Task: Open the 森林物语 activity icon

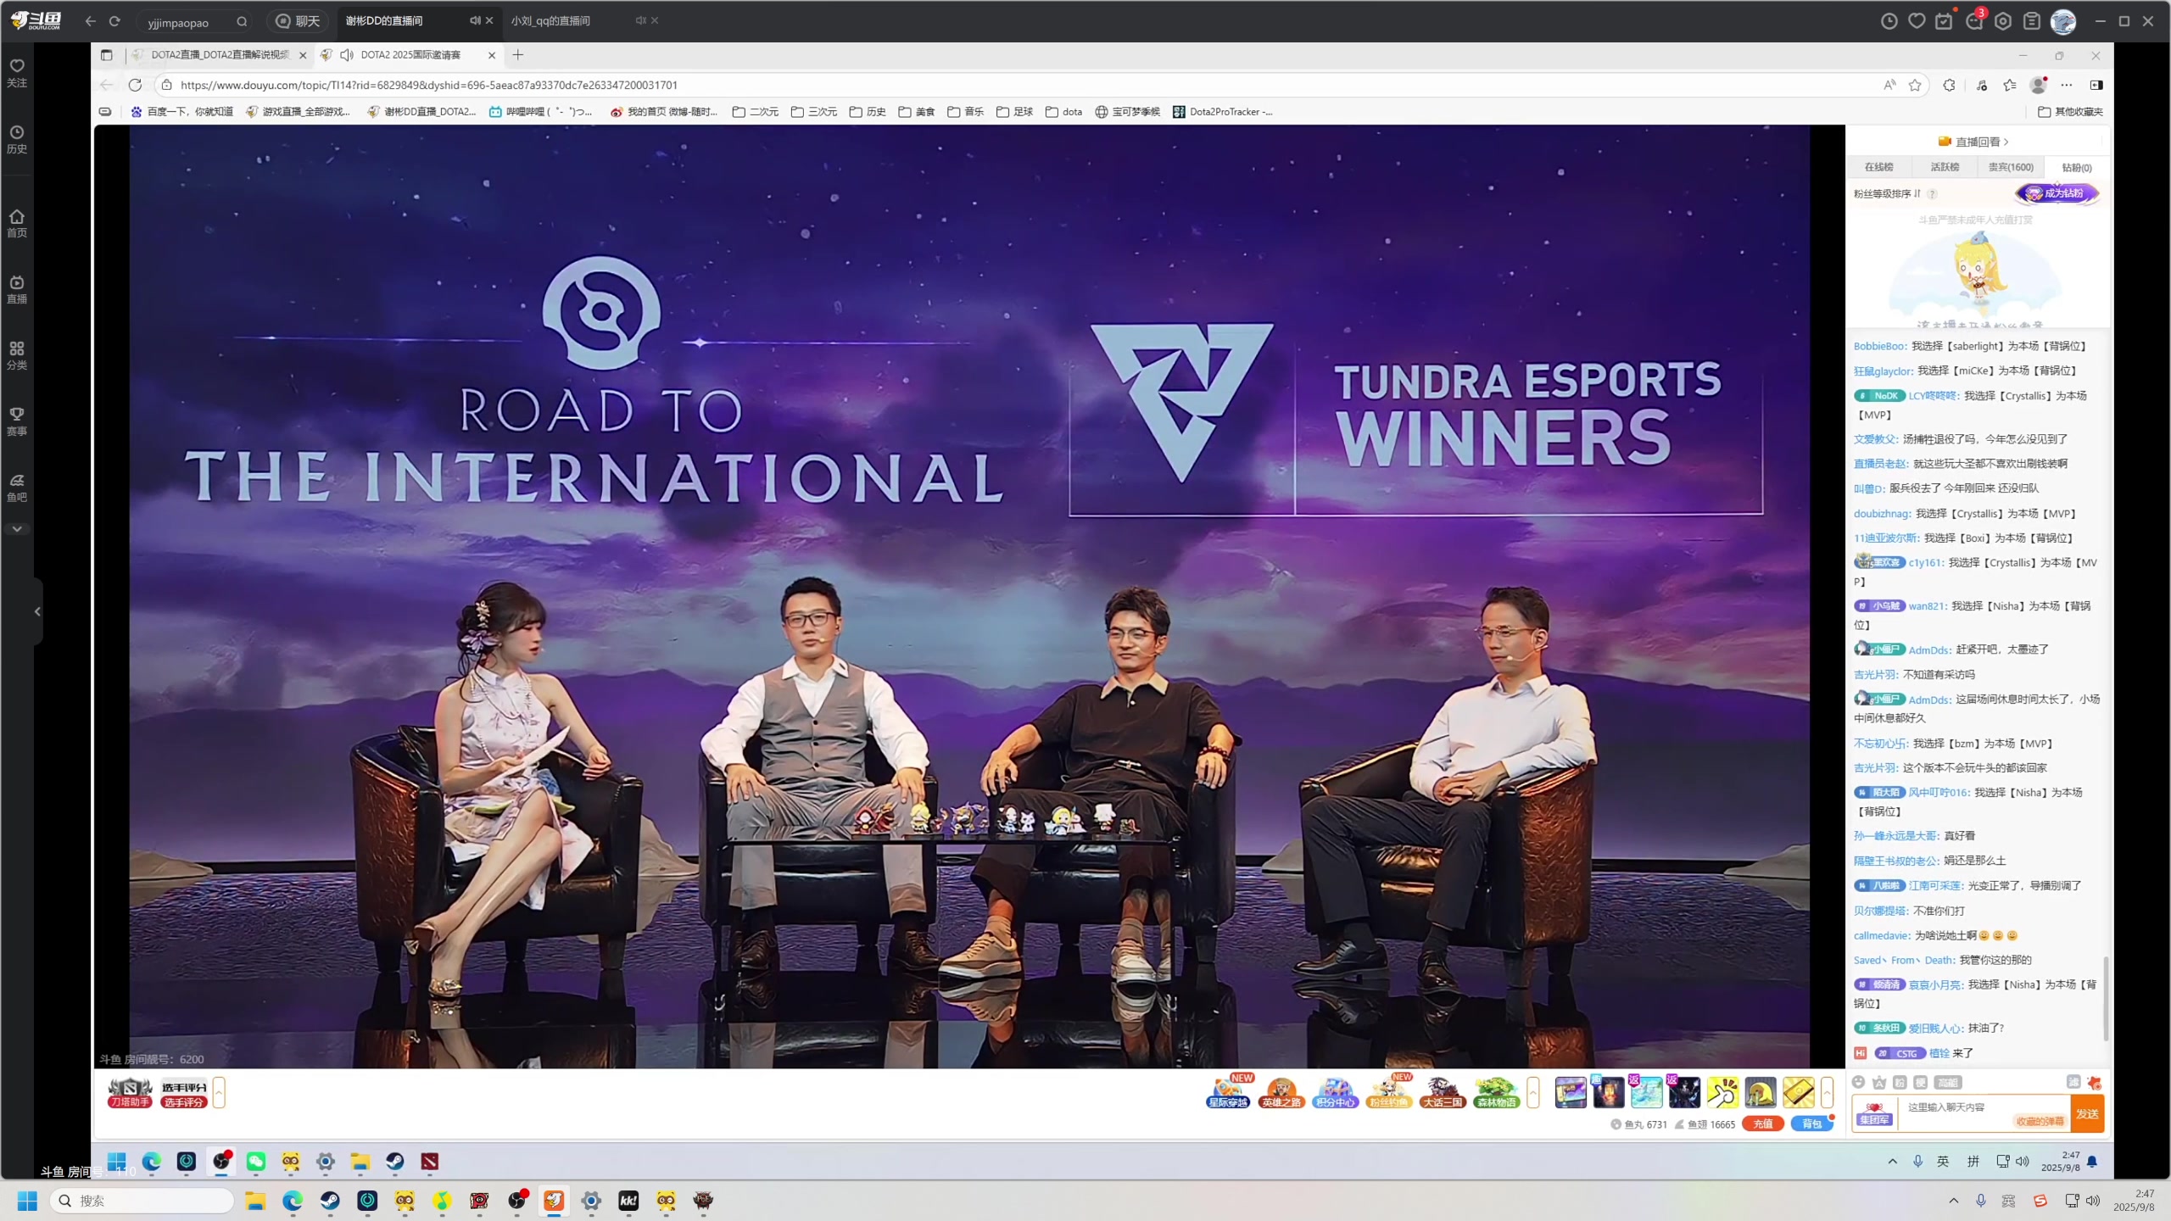Action: click(1496, 1092)
